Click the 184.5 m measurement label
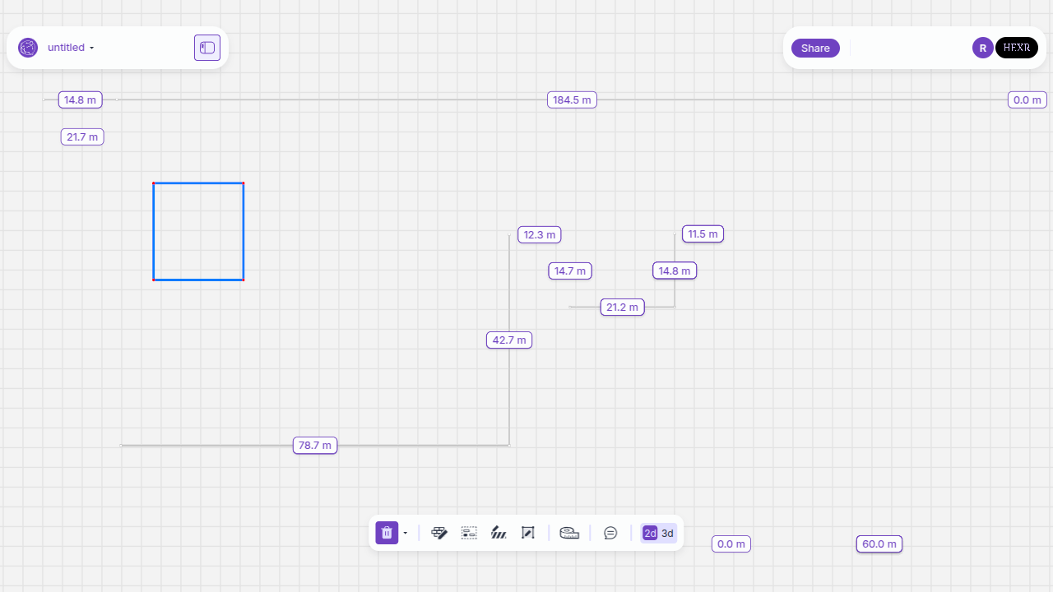The width and height of the screenshot is (1053, 592). (x=572, y=99)
